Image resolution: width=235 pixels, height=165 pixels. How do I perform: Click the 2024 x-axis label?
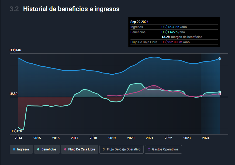pyautogui.click(x=206, y=138)
